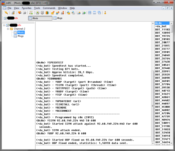Click the Connect lightning bolt icon
175x151 pixels.
(6, 13)
